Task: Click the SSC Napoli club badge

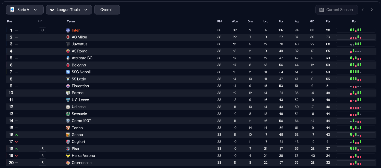Action: tap(68, 72)
